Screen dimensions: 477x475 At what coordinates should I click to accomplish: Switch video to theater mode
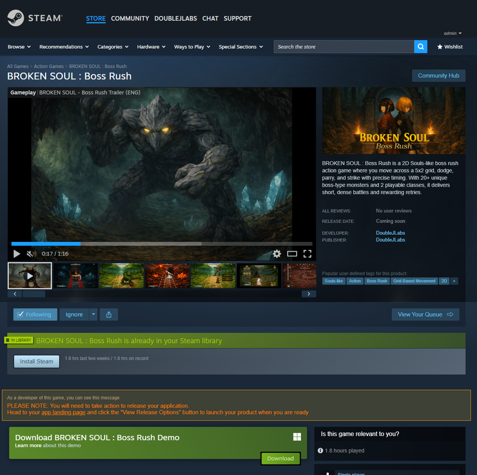click(x=292, y=254)
